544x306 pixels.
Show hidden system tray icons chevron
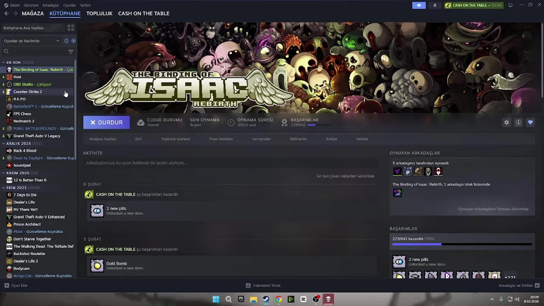click(x=492, y=299)
